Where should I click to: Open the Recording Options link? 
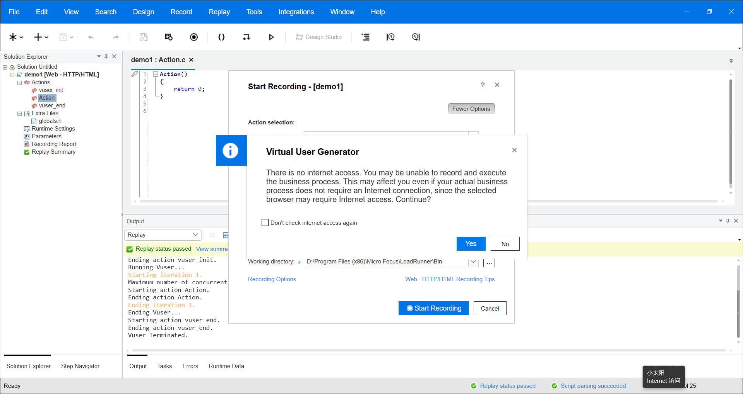click(272, 279)
